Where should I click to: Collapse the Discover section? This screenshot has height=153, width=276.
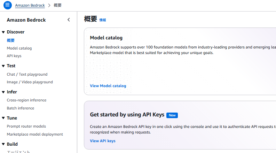click(3, 32)
